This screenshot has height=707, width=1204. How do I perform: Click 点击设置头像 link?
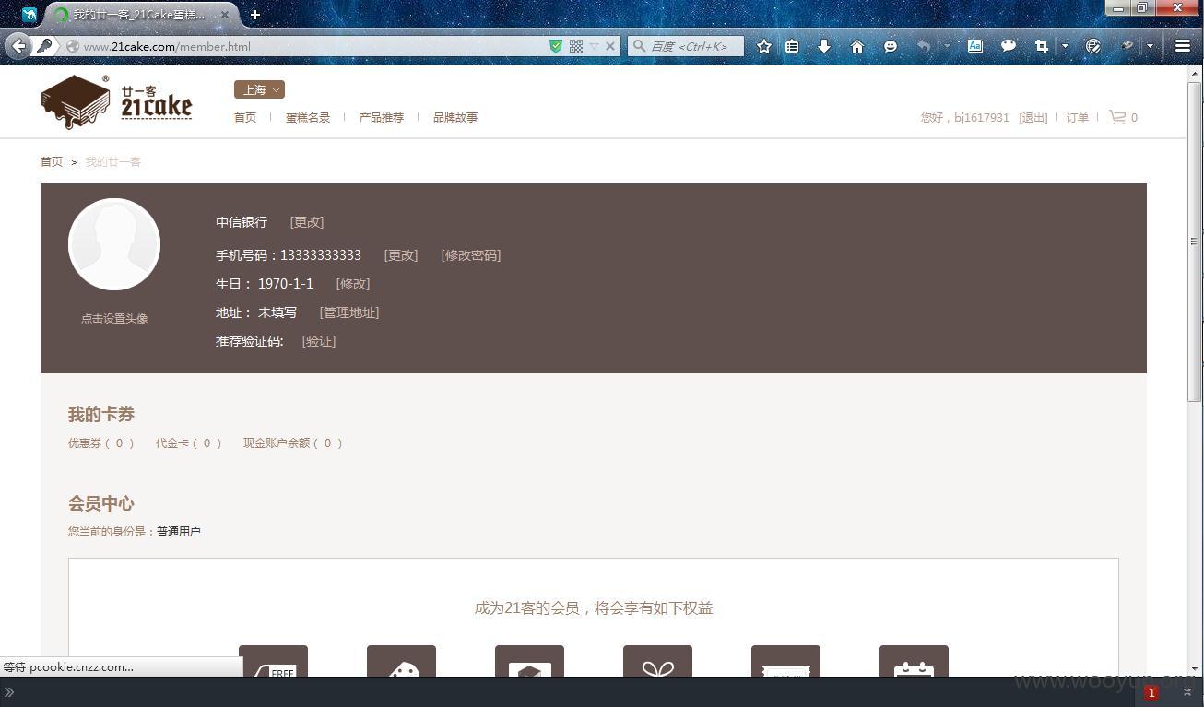tap(114, 318)
